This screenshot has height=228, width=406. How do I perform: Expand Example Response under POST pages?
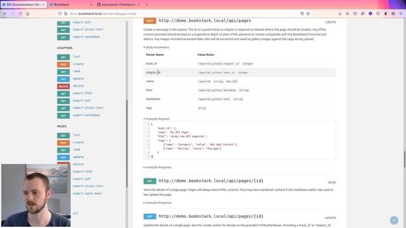click(x=157, y=167)
